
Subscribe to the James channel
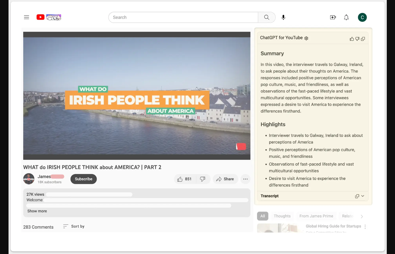click(x=84, y=179)
